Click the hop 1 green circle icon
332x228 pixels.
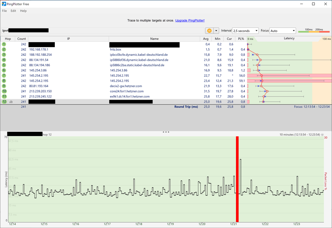click(x=4, y=44)
